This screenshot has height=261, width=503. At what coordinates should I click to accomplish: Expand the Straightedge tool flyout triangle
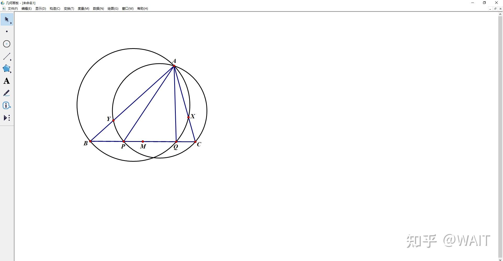point(11,60)
